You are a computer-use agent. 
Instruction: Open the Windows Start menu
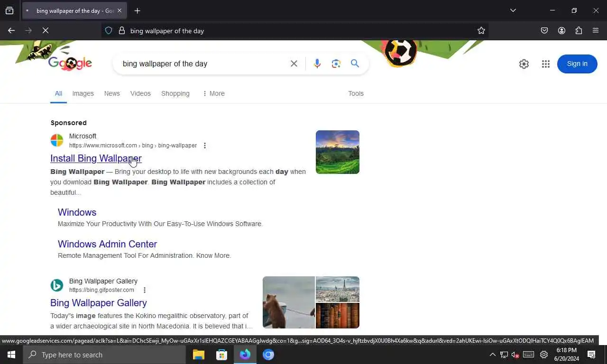(x=11, y=355)
